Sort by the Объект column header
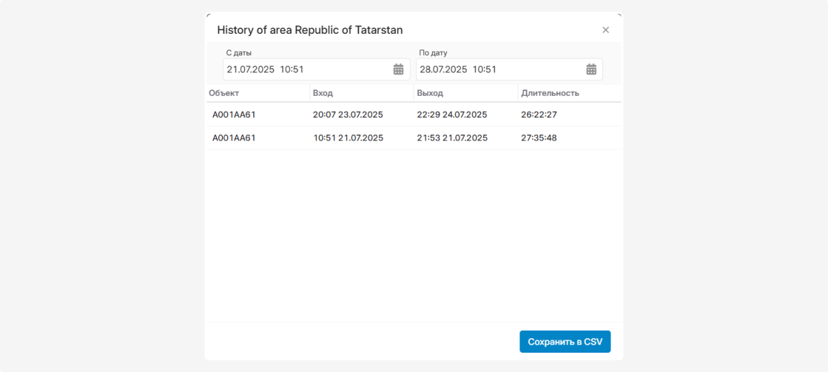This screenshot has height=372, width=828. [224, 93]
